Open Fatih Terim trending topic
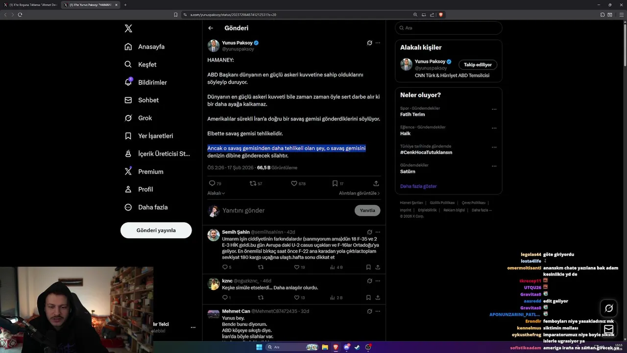Screen dimensions: 627x353 click(x=412, y=115)
